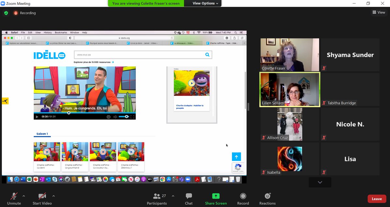The height and width of the screenshot is (207, 390).
Task: Click the green Share Screen button
Action: (216, 199)
